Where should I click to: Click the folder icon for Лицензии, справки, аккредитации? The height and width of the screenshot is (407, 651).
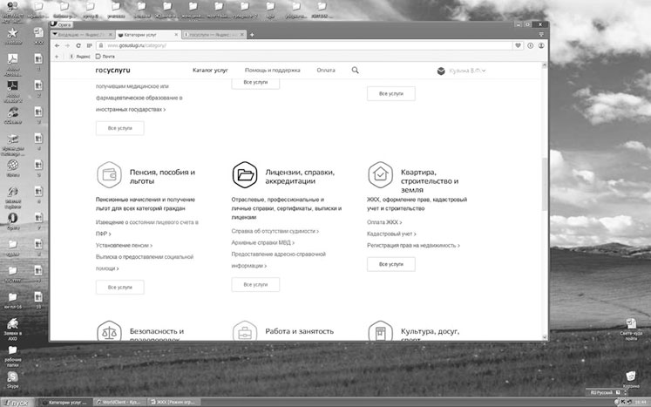tap(245, 176)
